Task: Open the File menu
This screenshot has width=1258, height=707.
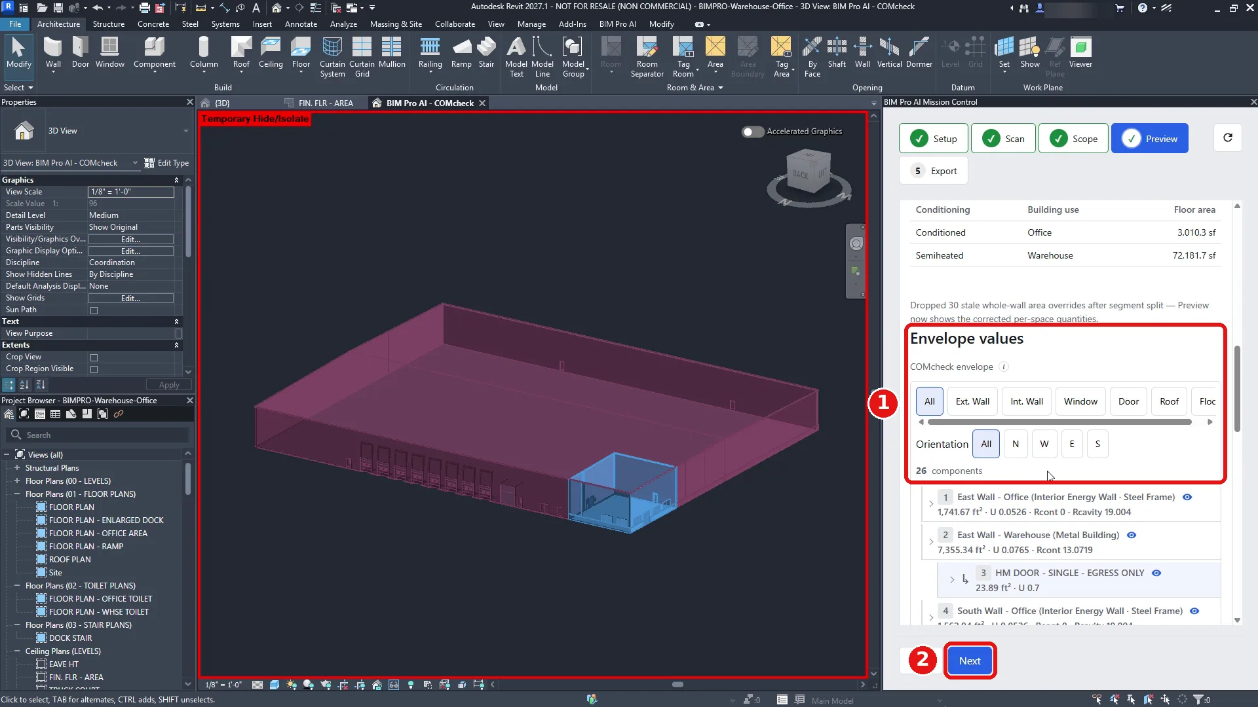Action: 15,24
